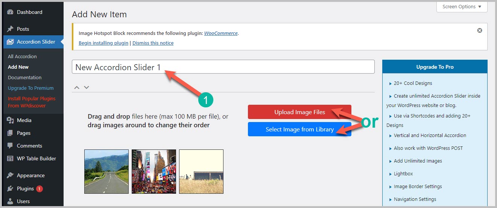Dismiss the WooCommerce notice with the X icon
The height and width of the screenshot is (208, 497).
click(480, 30)
